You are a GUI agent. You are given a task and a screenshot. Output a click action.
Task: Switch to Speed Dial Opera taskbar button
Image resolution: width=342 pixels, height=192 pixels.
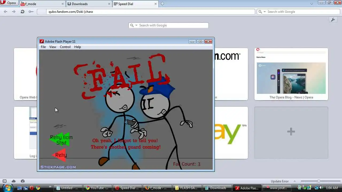tap(127, 188)
